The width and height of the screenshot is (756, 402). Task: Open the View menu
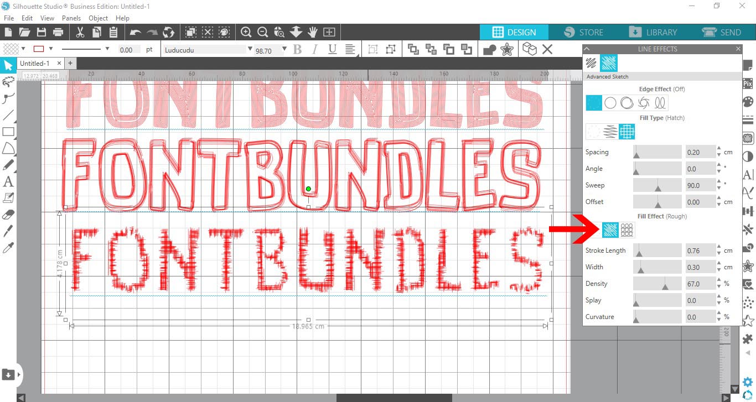[48, 18]
